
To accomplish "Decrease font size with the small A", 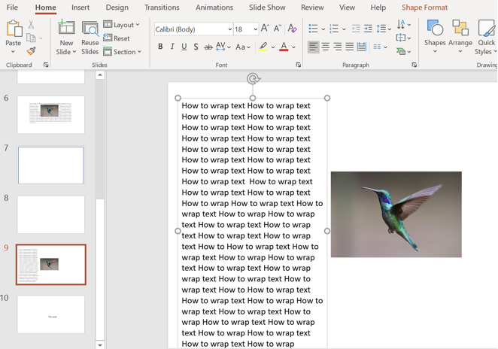I will tap(278, 29).
